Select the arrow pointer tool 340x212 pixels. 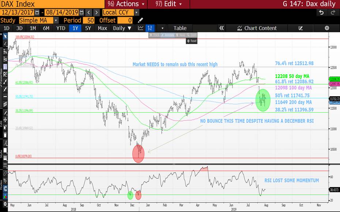pyautogui.click(x=5, y=36)
